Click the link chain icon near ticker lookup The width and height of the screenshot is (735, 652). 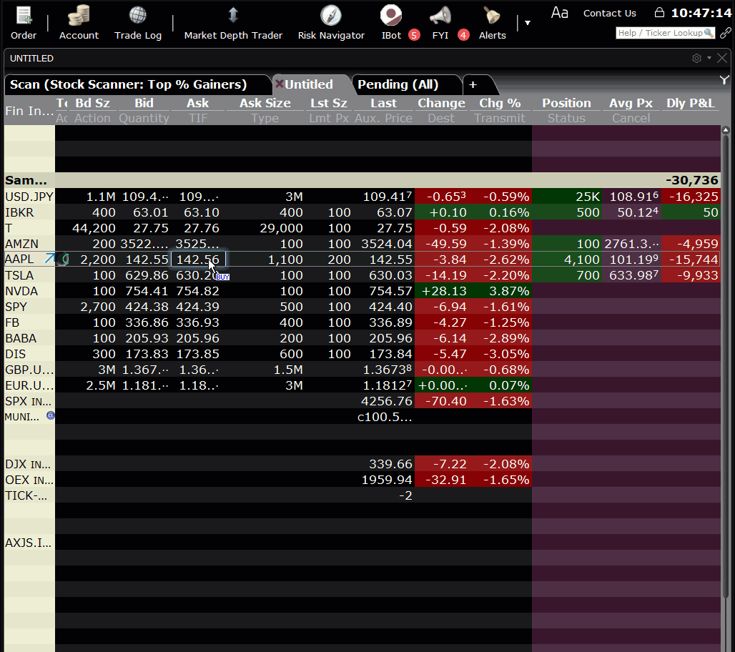point(726,33)
